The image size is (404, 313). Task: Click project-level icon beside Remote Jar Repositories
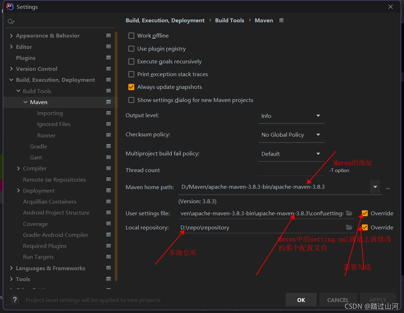[x=109, y=180]
